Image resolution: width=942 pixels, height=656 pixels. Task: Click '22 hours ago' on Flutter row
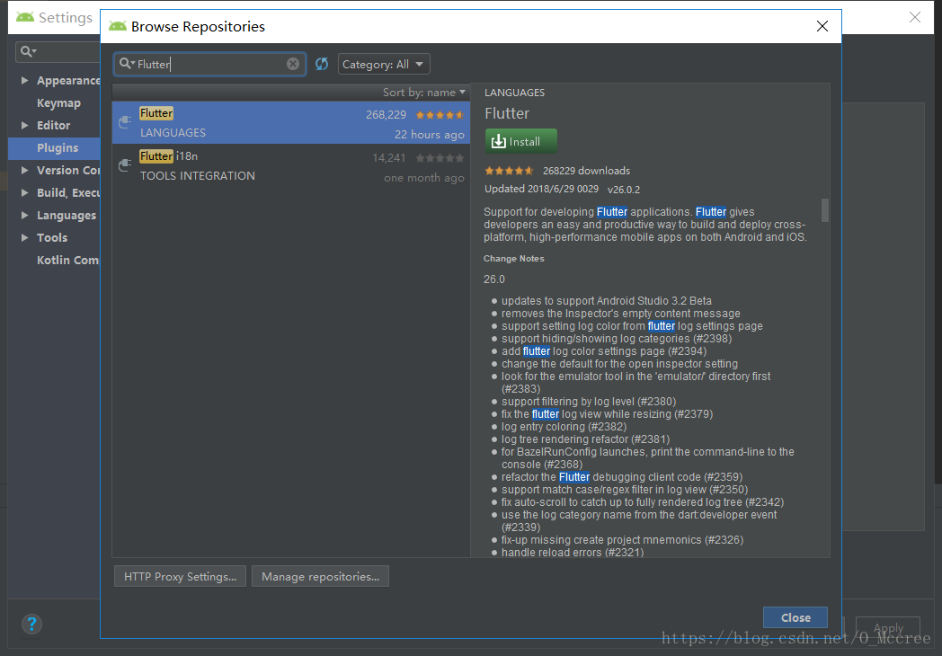(x=429, y=135)
